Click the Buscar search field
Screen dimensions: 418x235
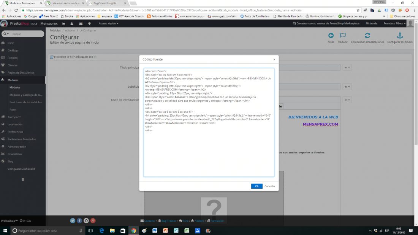coord(27,34)
